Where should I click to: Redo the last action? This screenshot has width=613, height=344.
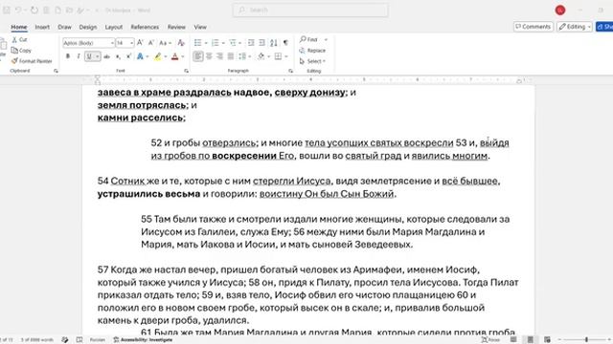[34, 11]
